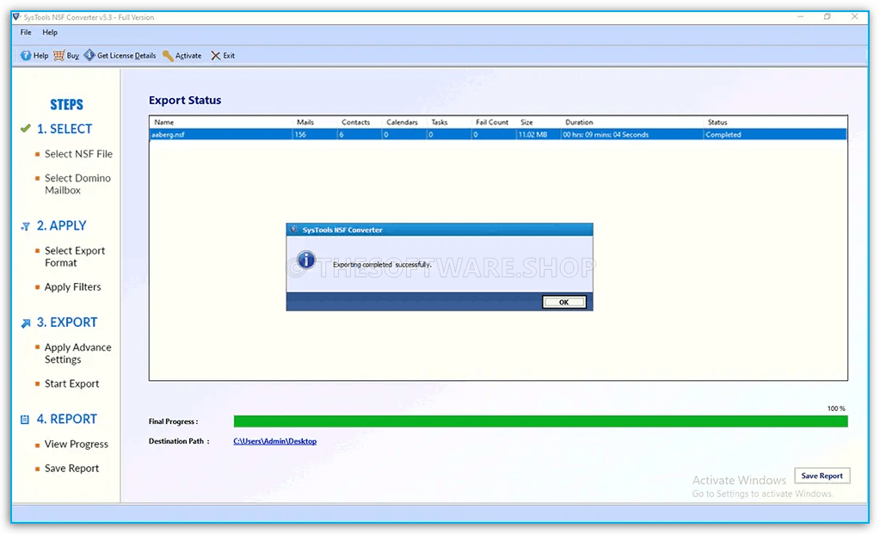This screenshot has height=534, width=880.
Task: Click the Help question mark icon in toolbar
Action: [26, 56]
